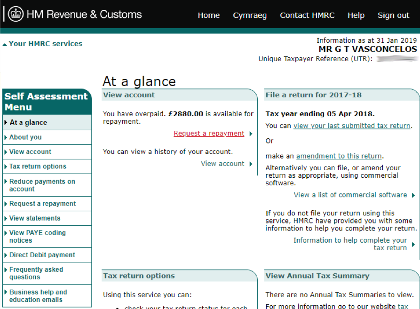This screenshot has width=420, height=309.
Task: Open Your HMRC services link
Action: pos(46,44)
